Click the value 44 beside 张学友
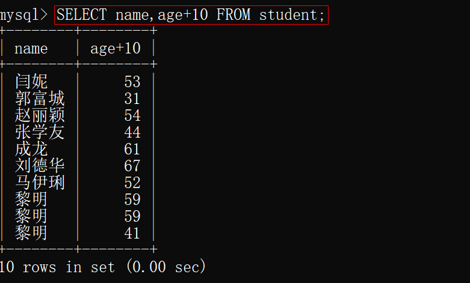The width and height of the screenshot is (470, 283). tap(132, 132)
